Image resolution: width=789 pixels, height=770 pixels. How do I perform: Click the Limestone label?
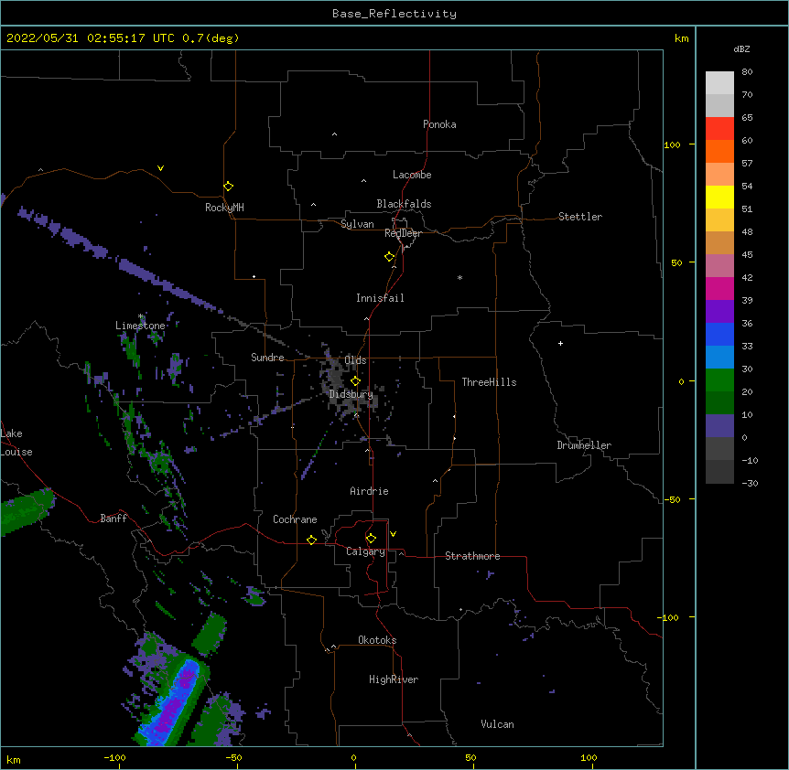(x=140, y=326)
